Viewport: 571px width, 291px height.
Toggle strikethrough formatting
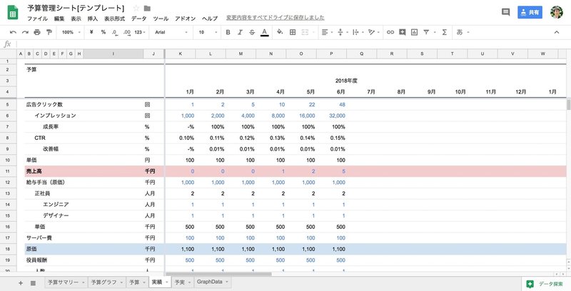pyautogui.click(x=252, y=32)
